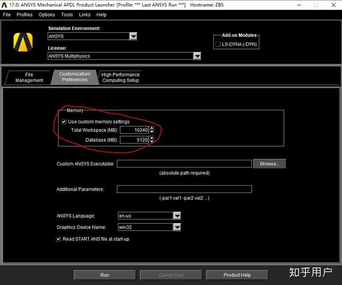The width and height of the screenshot is (342, 285).
Task: Click Custom ANSYS Executable path field
Action: click(184, 164)
